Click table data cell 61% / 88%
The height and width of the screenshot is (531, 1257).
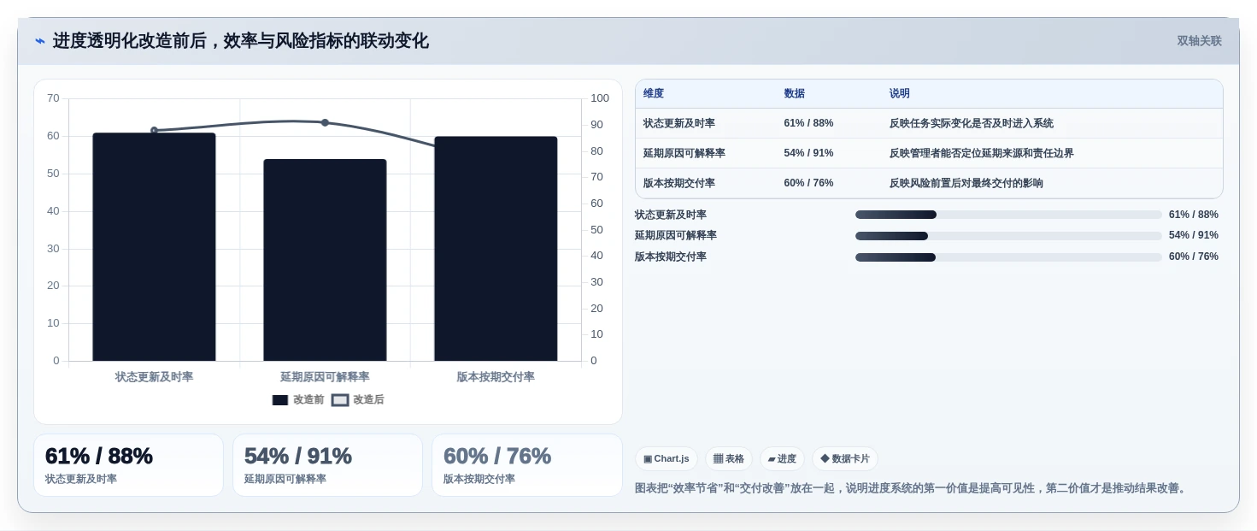pyautogui.click(x=808, y=123)
